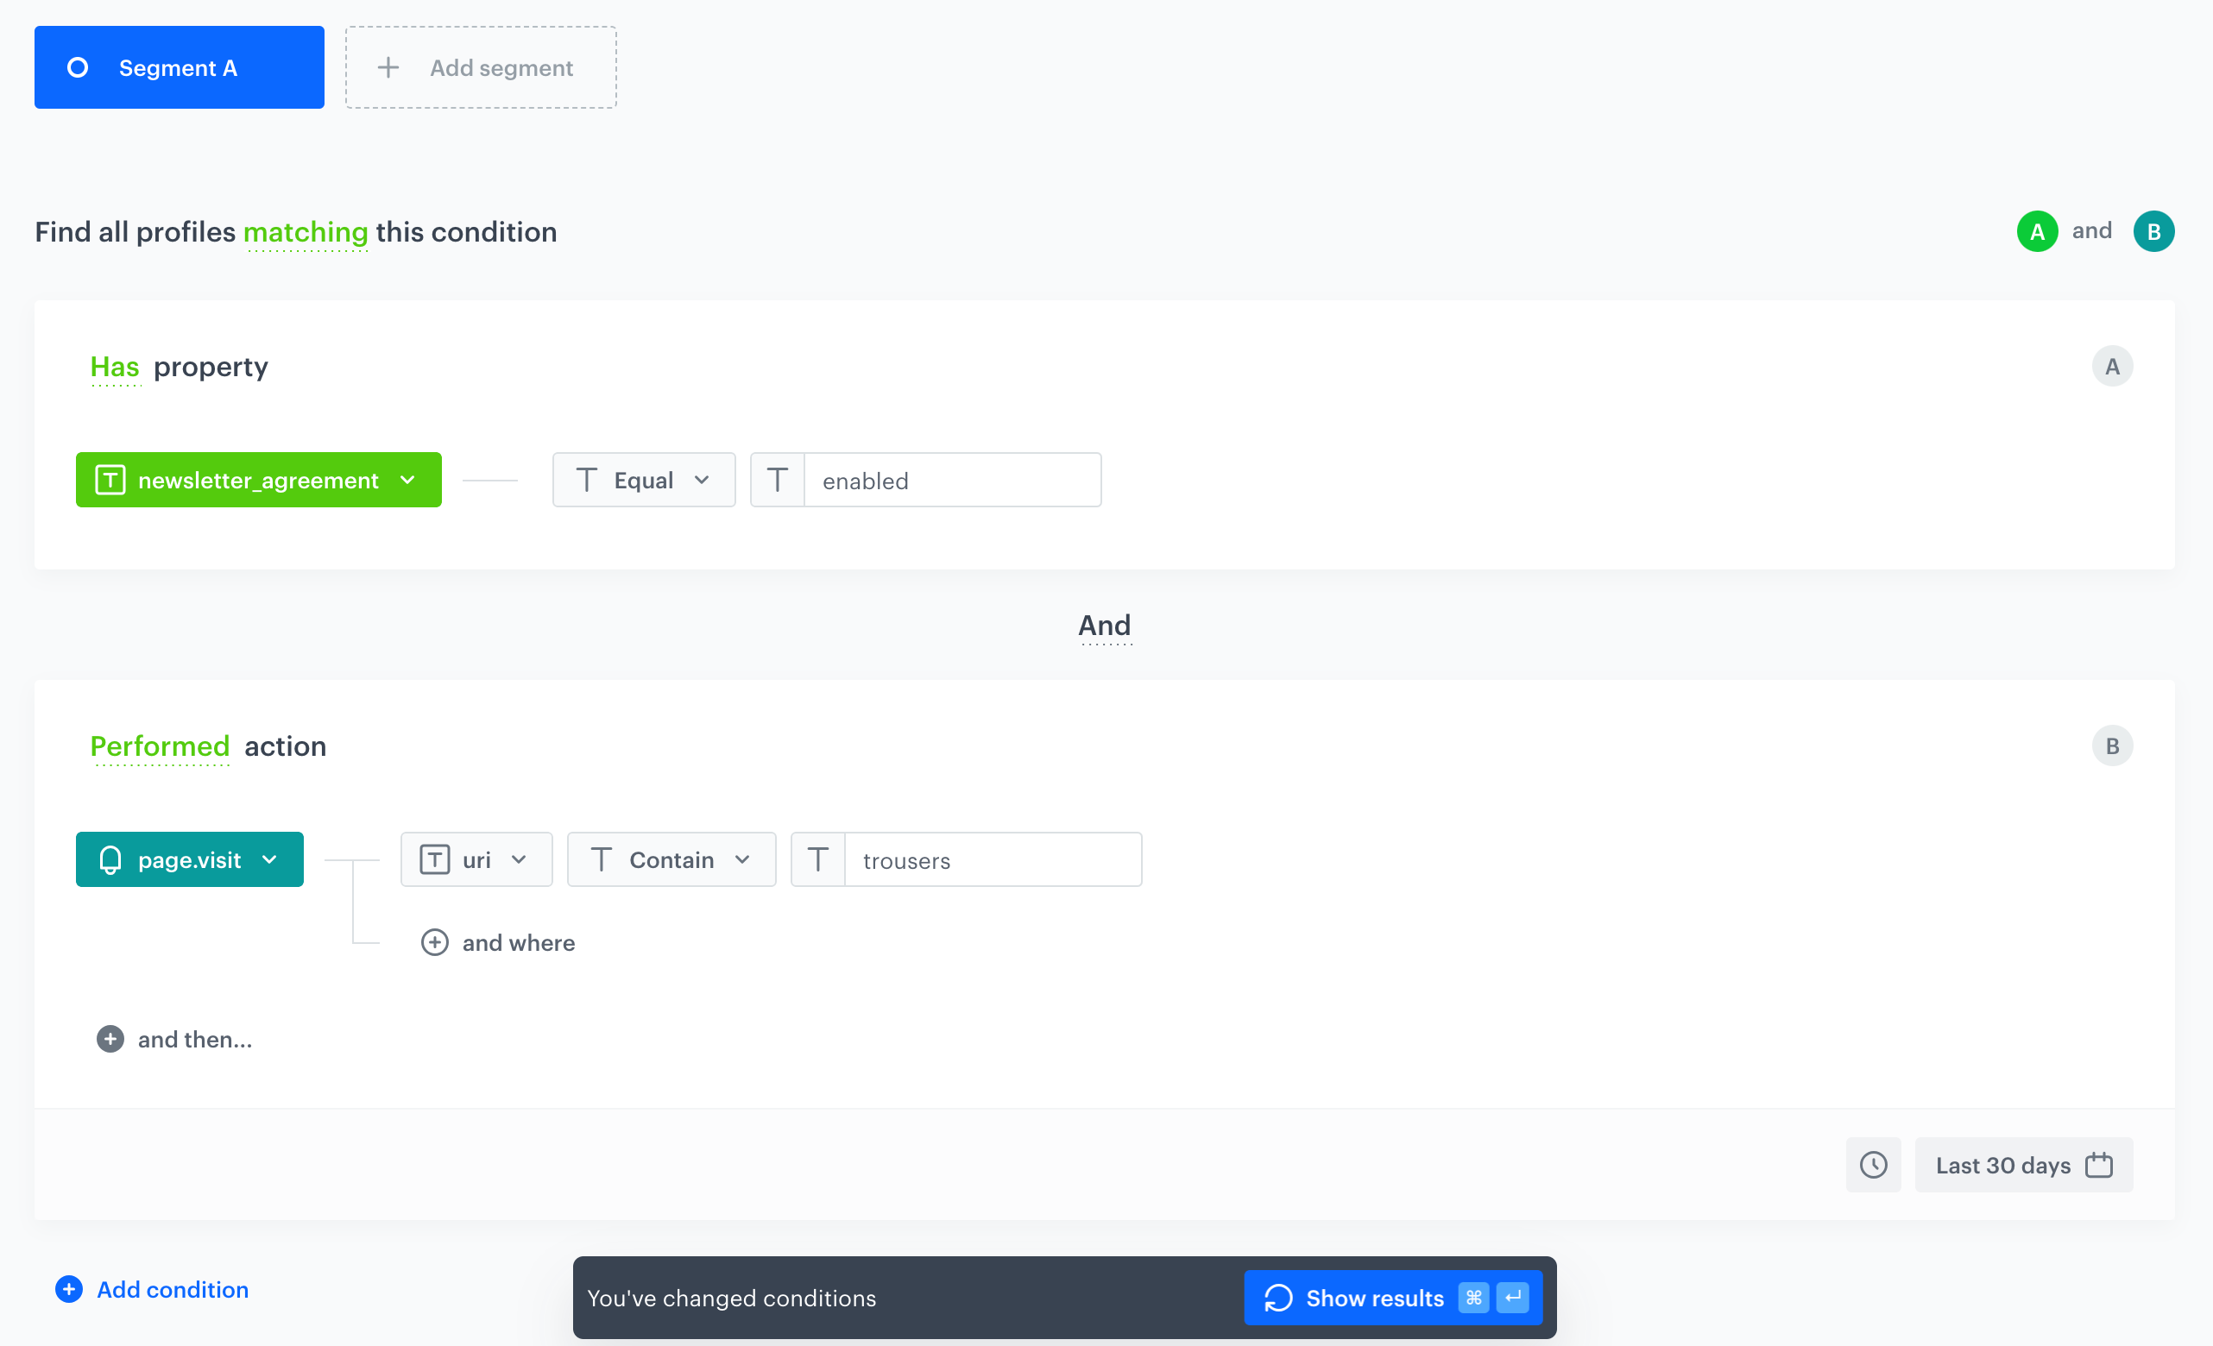Image resolution: width=2213 pixels, height=1346 pixels.
Task: Click the green A condition badge
Action: 2037,231
